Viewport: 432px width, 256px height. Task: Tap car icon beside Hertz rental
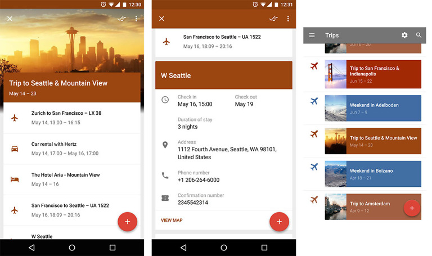click(15, 149)
